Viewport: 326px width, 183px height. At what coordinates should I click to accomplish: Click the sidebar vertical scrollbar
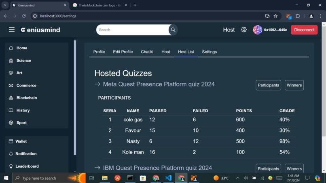coord(75,98)
